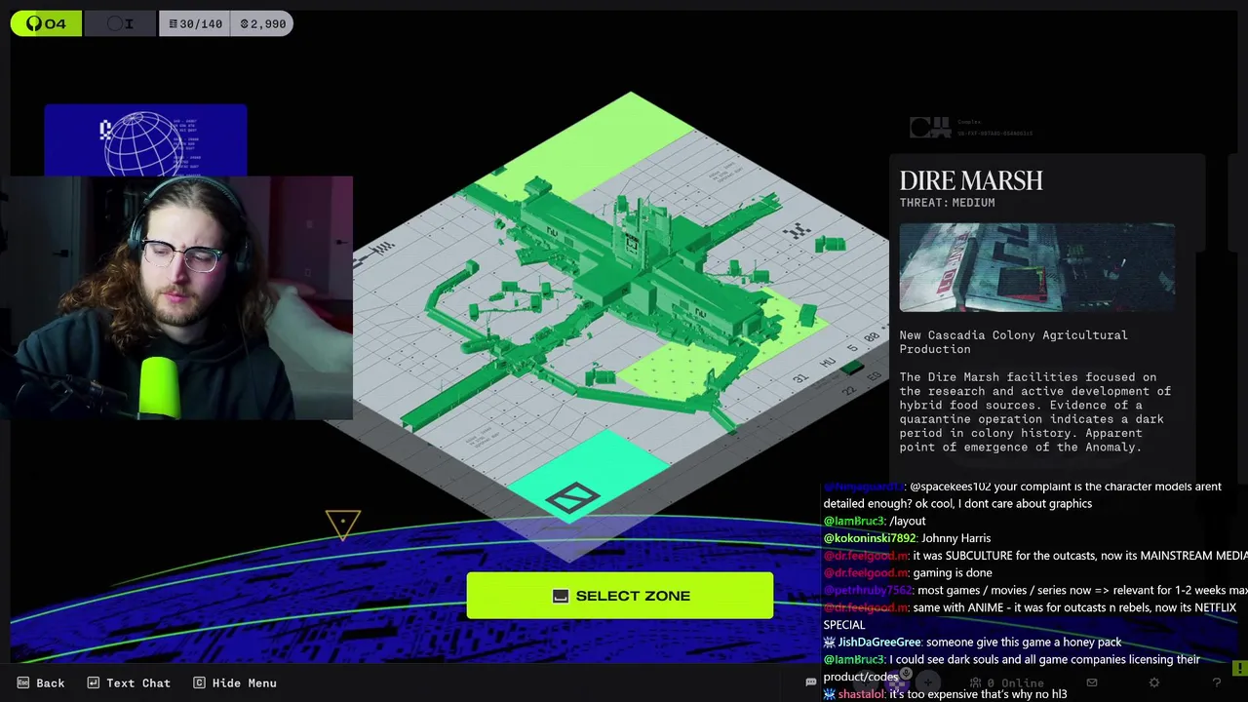Click the green exclamation alert icon
Image resolution: width=1248 pixels, height=702 pixels.
1239,669
